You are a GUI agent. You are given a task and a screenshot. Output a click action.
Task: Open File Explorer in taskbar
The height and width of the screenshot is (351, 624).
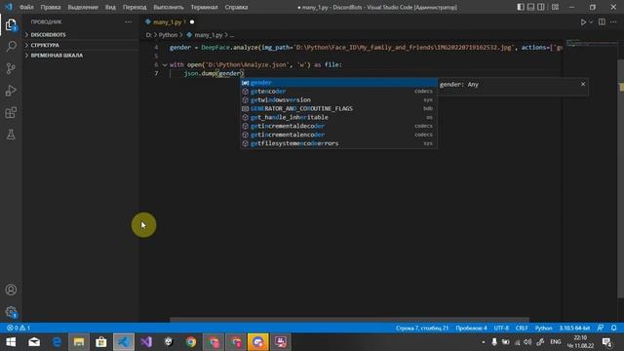(x=79, y=342)
